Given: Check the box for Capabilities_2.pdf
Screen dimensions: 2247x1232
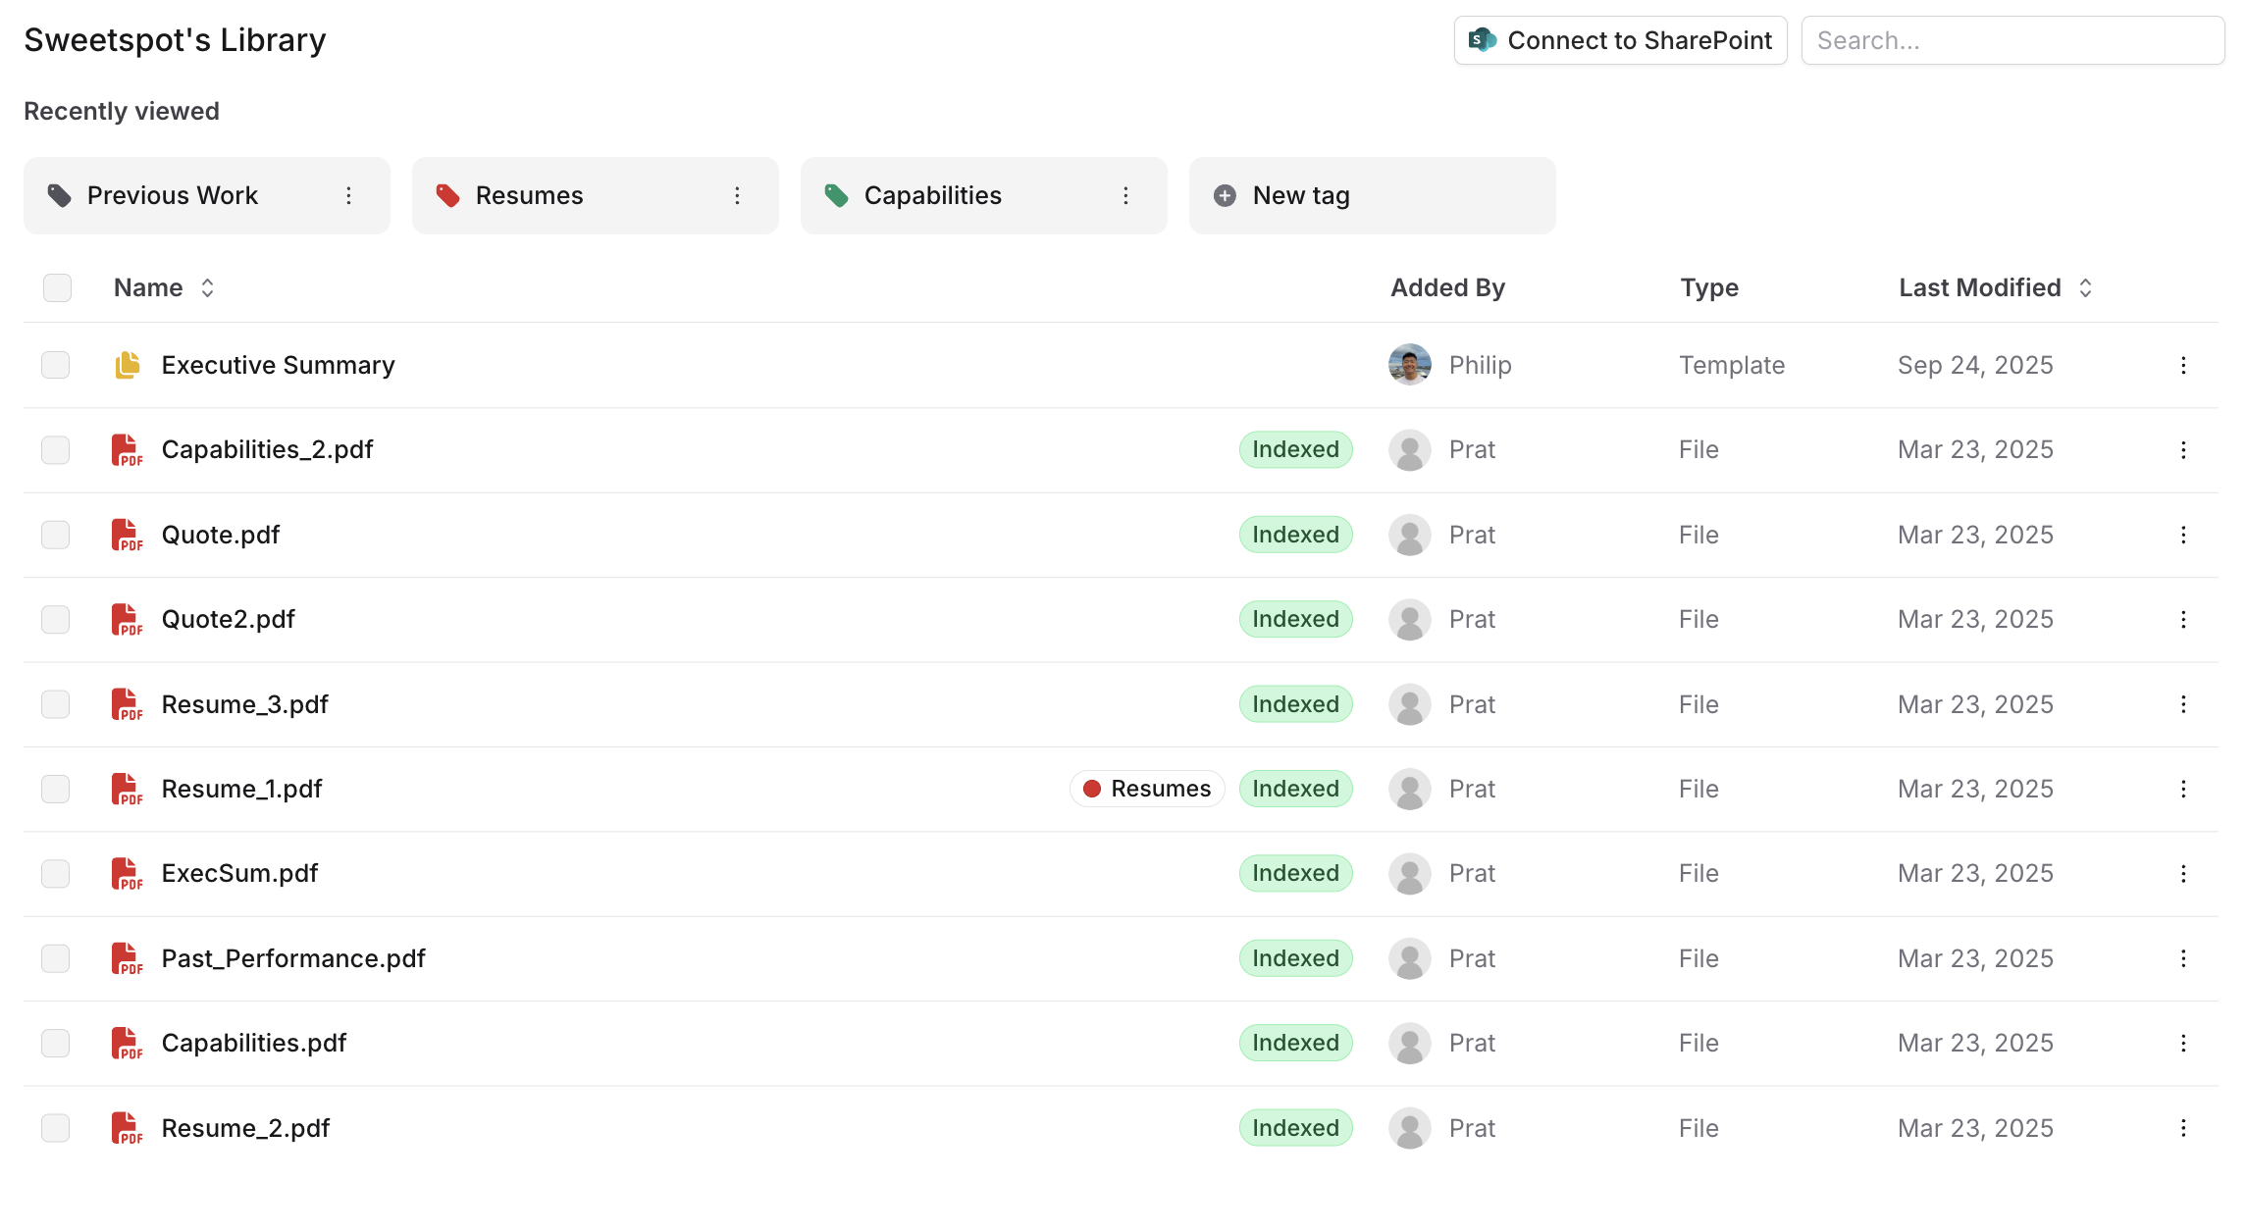Looking at the screenshot, I should pyautogui.click(x=56, y=450).
